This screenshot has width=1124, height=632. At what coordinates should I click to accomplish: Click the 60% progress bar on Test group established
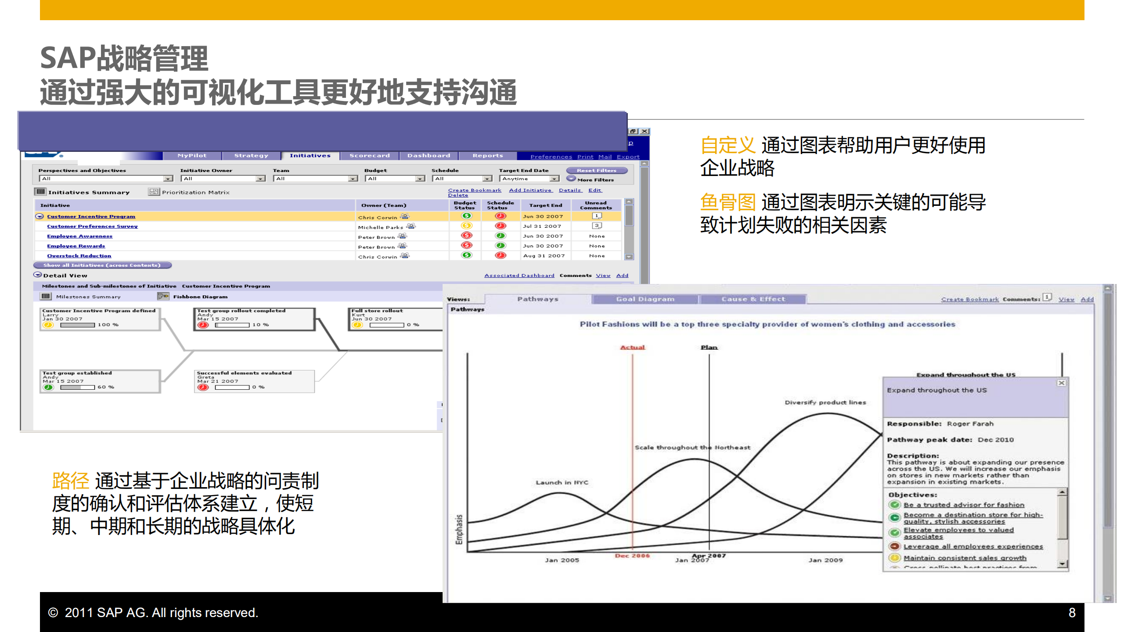click(77, 388)
